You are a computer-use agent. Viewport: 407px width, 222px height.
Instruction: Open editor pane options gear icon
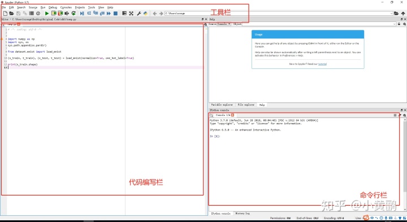click(205, 24)
